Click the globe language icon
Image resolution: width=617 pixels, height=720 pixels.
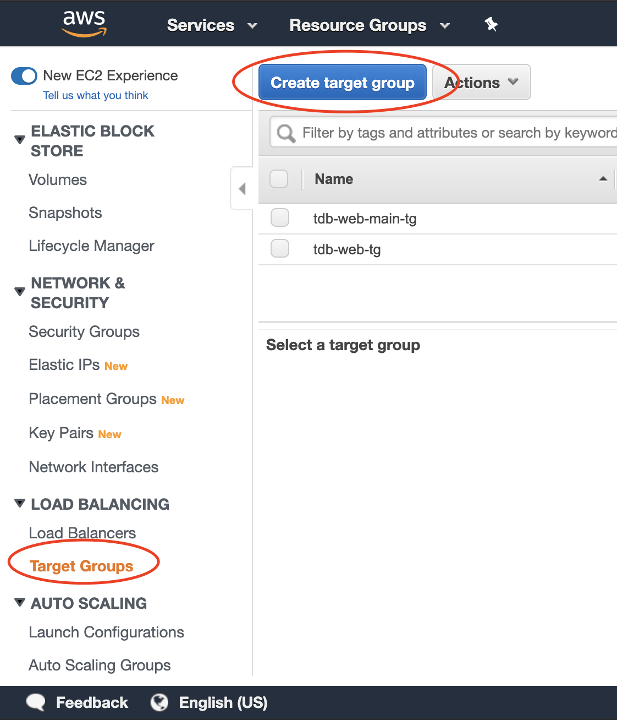tap(159, 702)
